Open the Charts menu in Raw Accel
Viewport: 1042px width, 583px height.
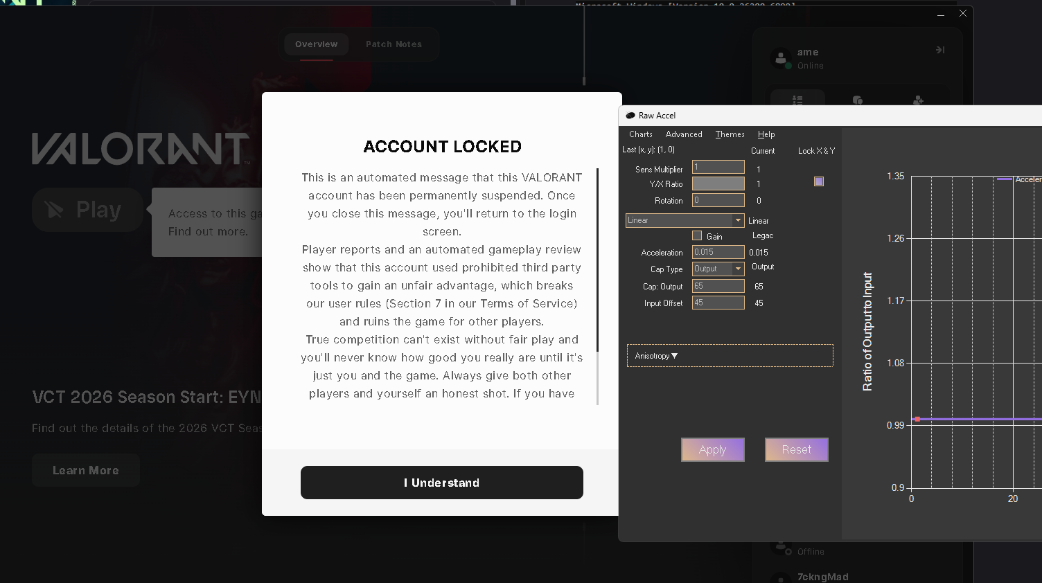641,134
